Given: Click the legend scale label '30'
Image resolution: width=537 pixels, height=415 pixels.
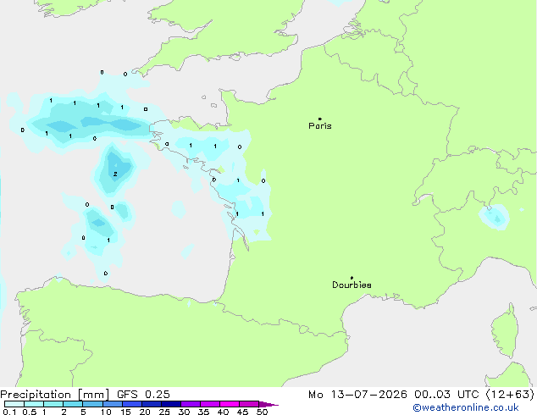Looking at the screenshot, I should (x=184, y=412).
